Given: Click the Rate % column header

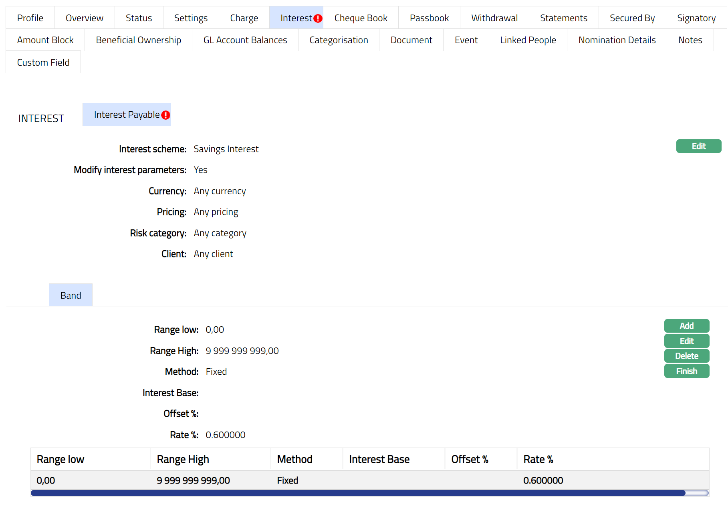Looking at the screenshot, I should [x=538, y=459].
